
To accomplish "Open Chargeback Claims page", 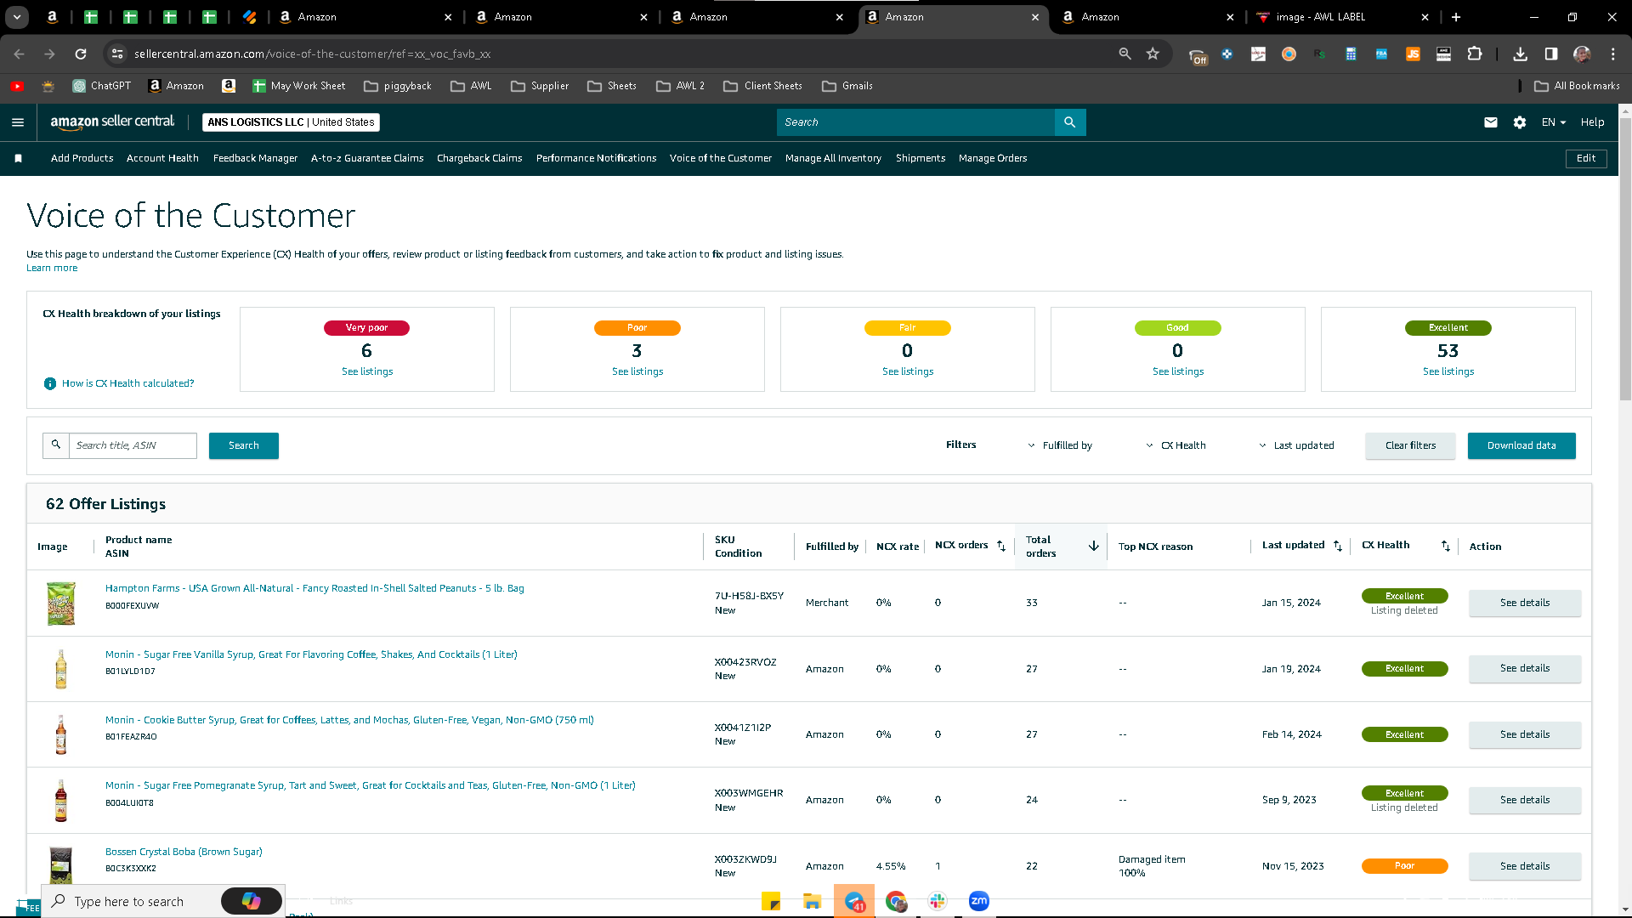I will 479,158.
